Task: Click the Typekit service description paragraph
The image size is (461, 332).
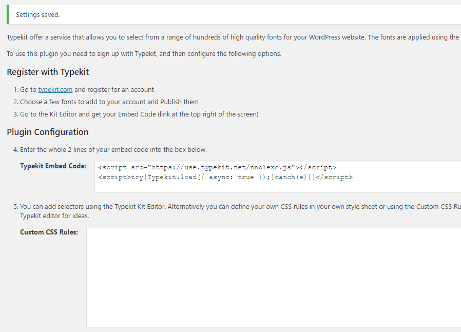Action: click(x=234, y=37)
